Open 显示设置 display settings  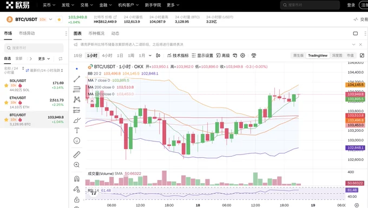coord(202,56)
